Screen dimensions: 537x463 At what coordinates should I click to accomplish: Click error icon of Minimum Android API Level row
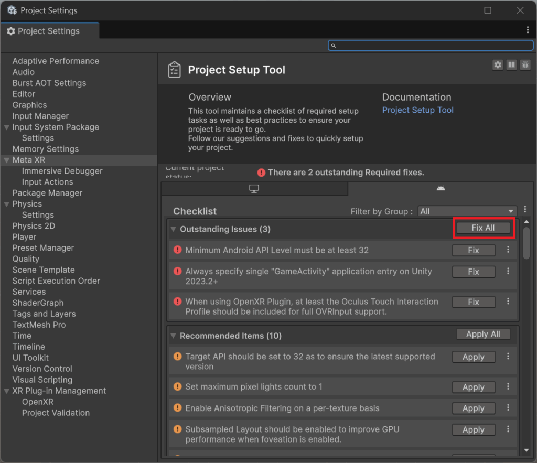pyautogui.click(x=177, y=250)
